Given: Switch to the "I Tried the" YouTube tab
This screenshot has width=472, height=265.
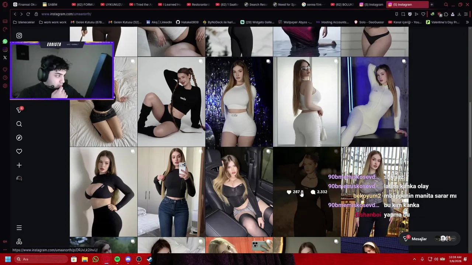Looking at the screenshot, I should point(141,4).
